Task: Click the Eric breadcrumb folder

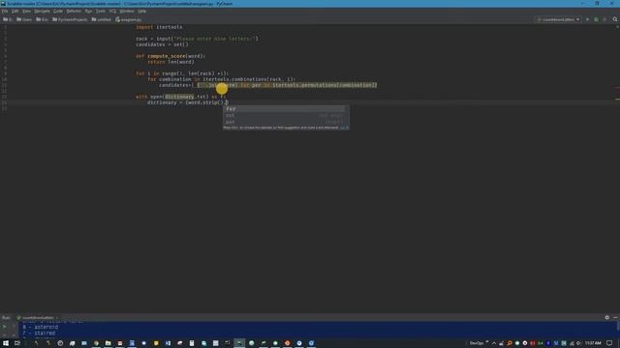Action: pyautogui.click(x=43, y=19)
